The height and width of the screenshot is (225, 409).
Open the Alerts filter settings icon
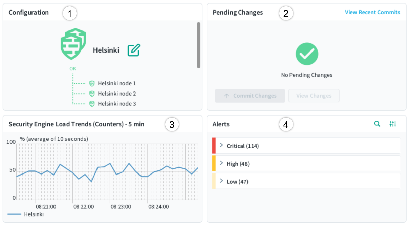pyautogui.click(x=393, y=124)
